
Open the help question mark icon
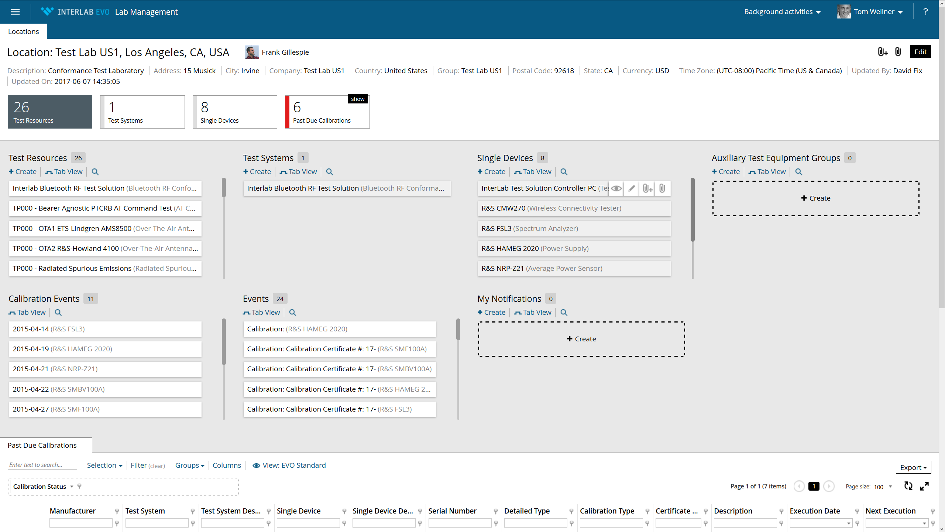pyautogui.click(x=925, y=12)
